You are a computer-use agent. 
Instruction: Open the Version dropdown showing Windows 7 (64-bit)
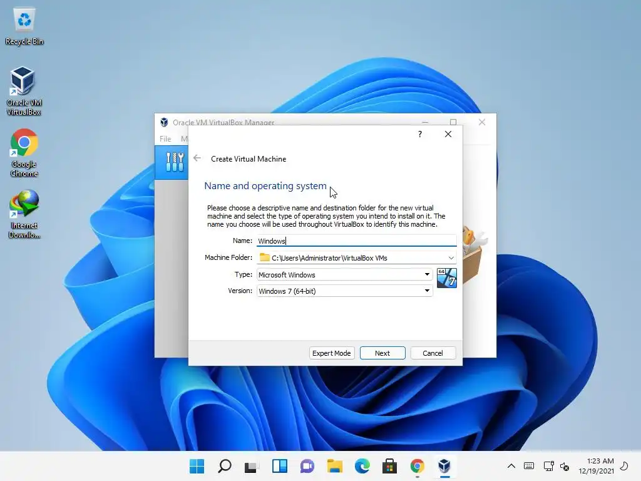pos(345,291)
